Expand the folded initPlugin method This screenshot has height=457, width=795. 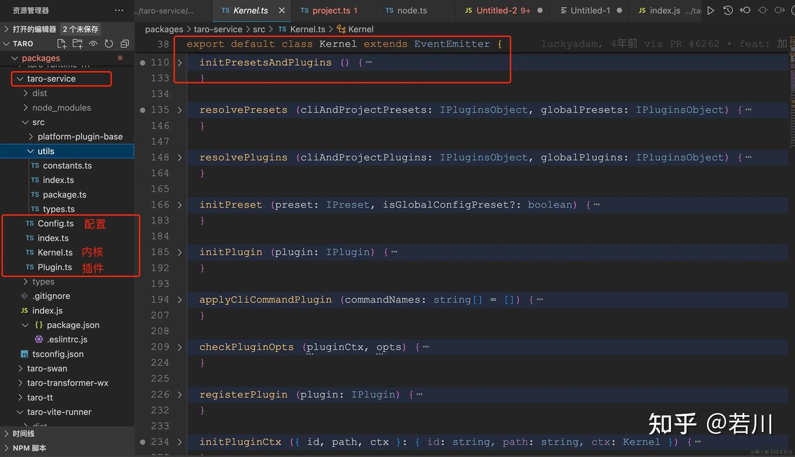coord(180,252)
